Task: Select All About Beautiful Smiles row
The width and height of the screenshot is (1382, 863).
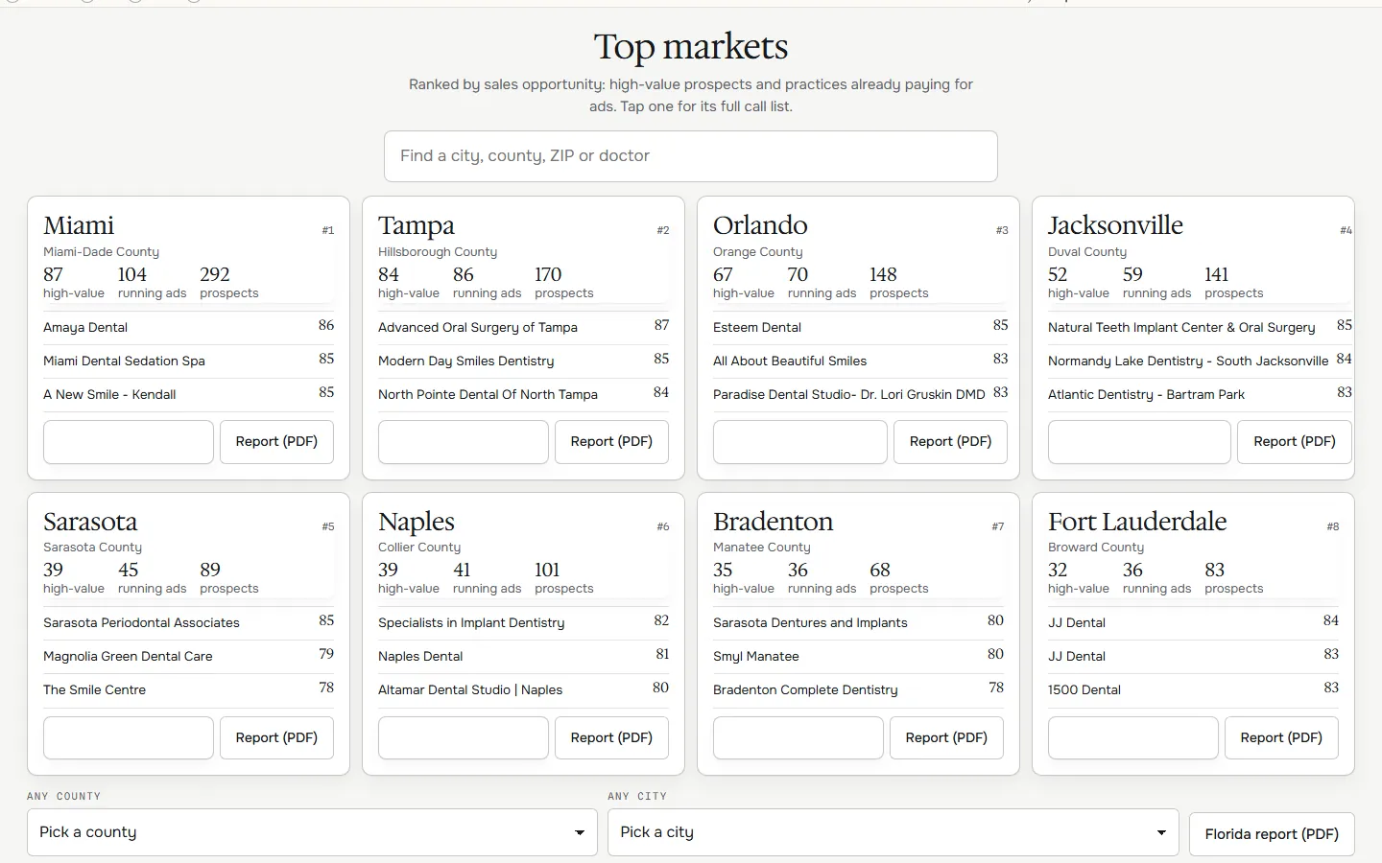Action: [x=861, y=361]
